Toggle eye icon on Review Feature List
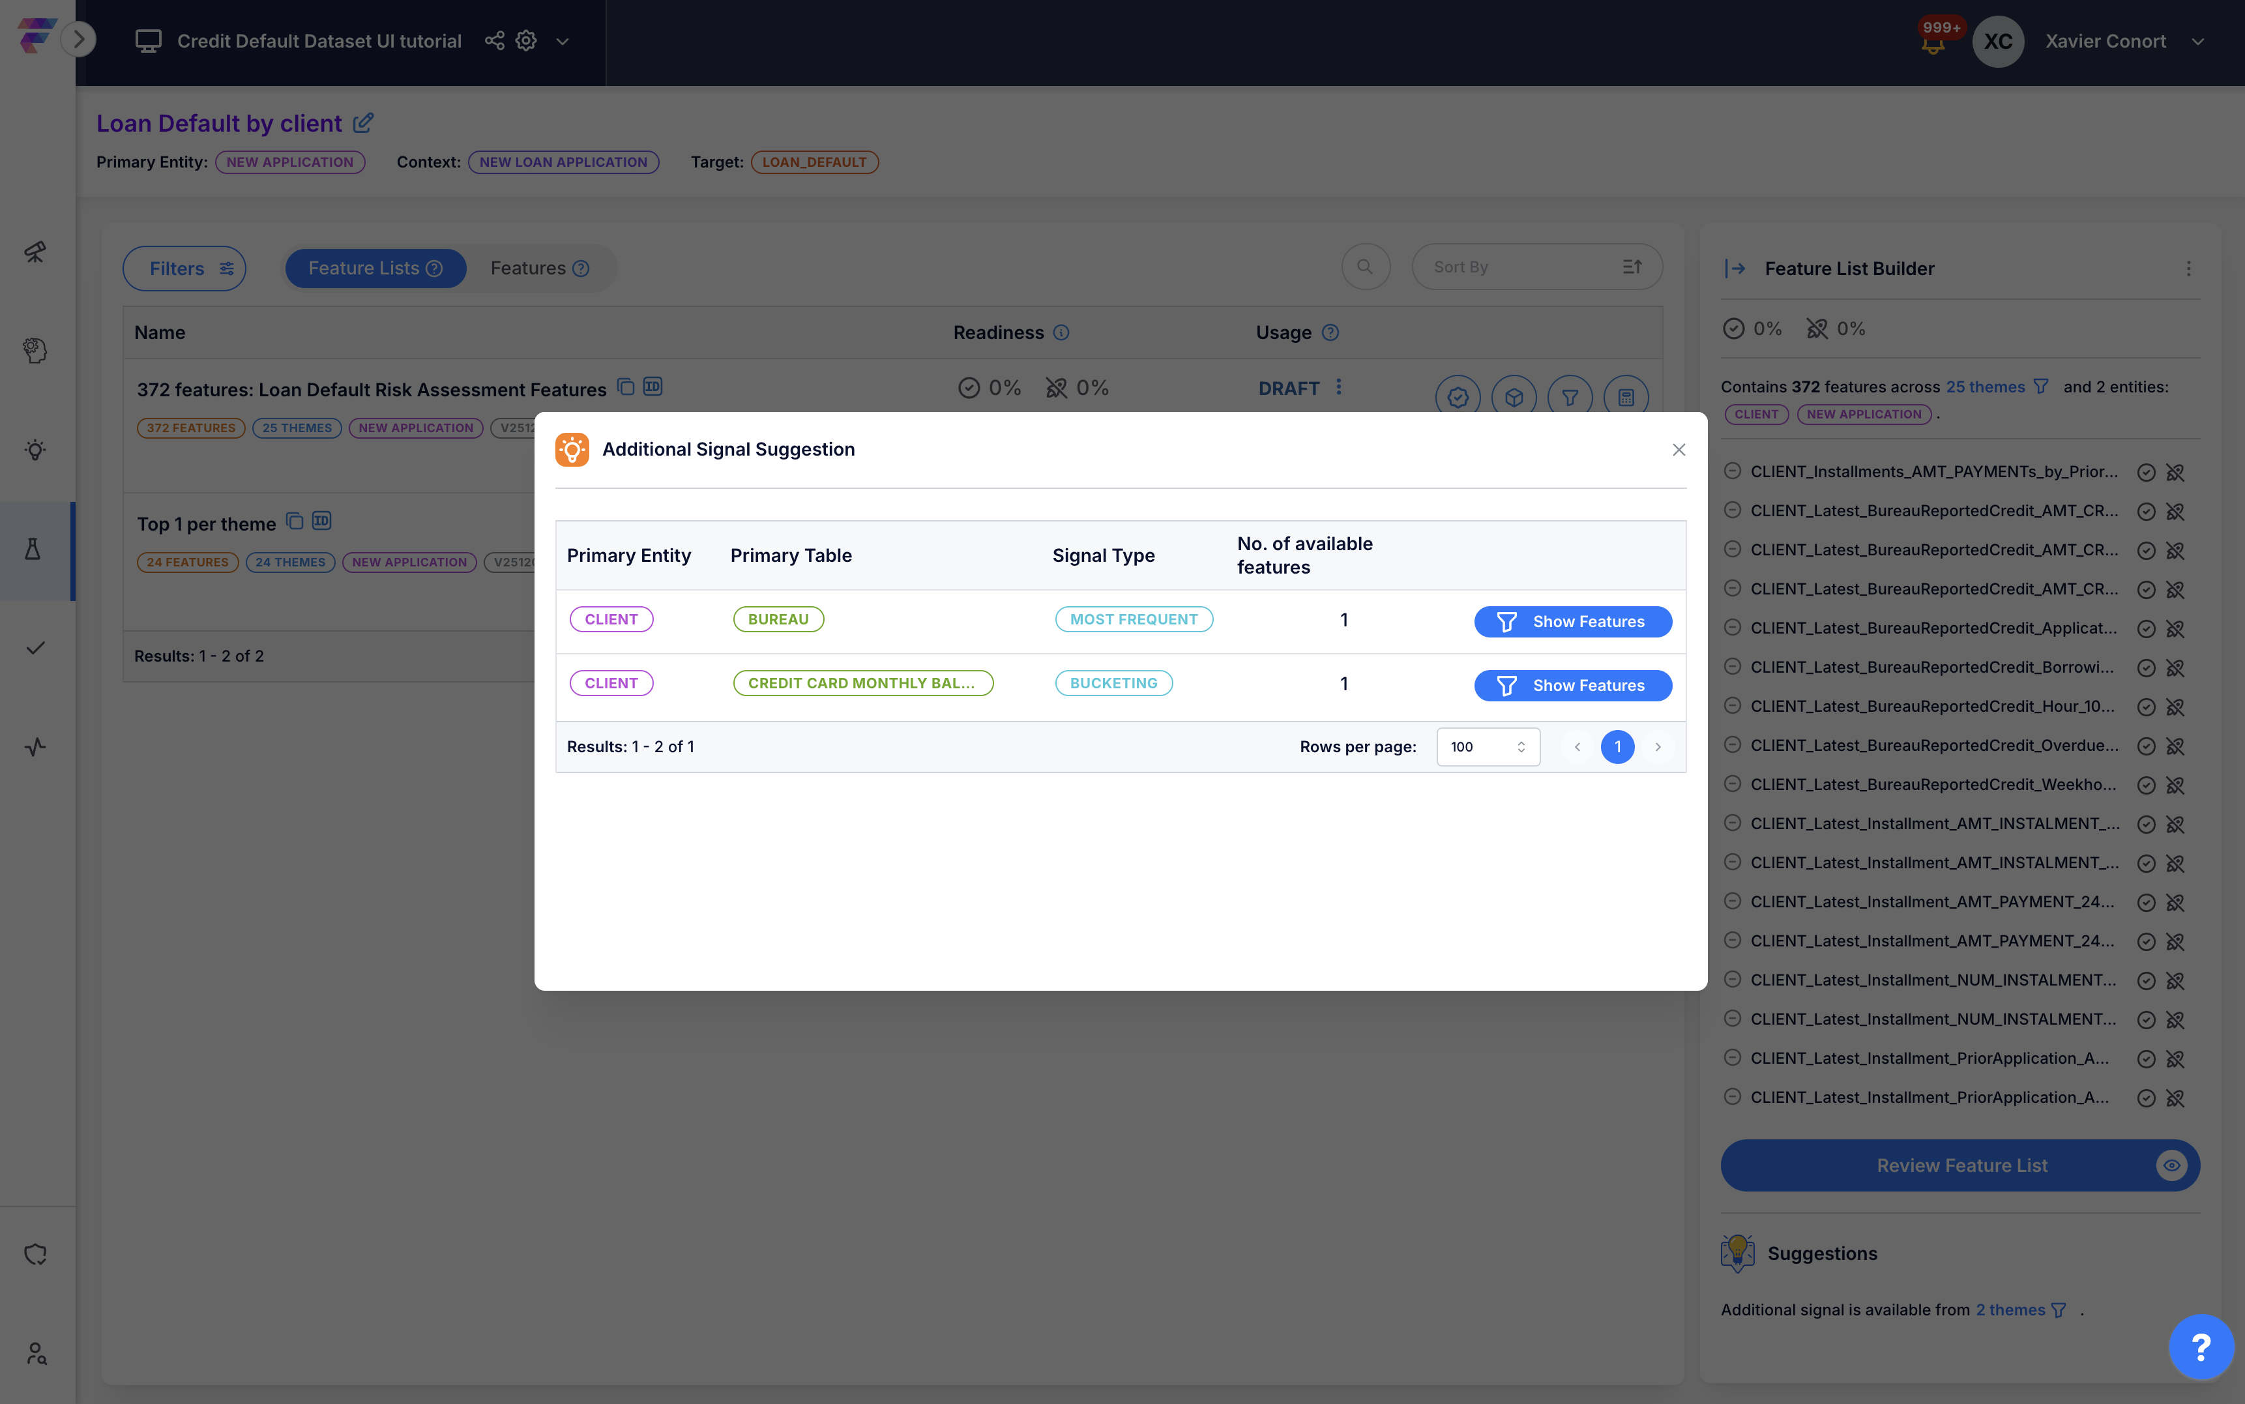2245x1404 pixels. (x=2171, y=1165)
